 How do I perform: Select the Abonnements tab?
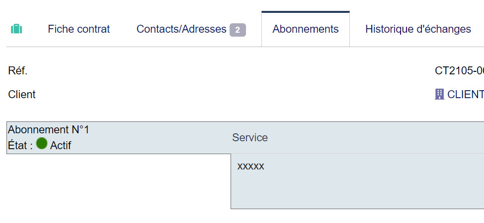pyautogui.click(x=305, y=29)
